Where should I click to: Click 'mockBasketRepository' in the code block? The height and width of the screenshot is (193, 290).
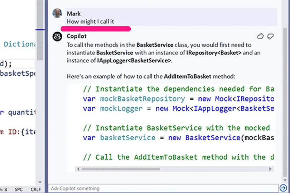[142, 99]
